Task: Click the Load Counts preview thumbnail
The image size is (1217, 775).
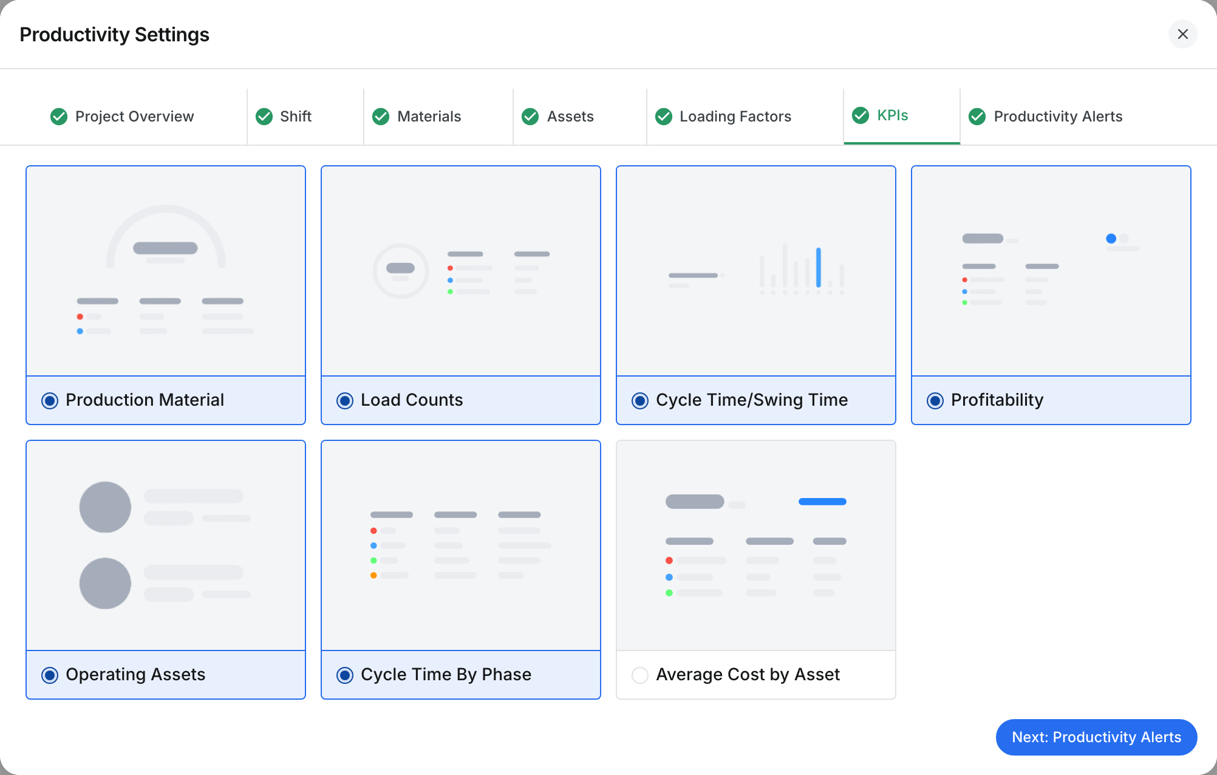Action: [x=461, y=271]
